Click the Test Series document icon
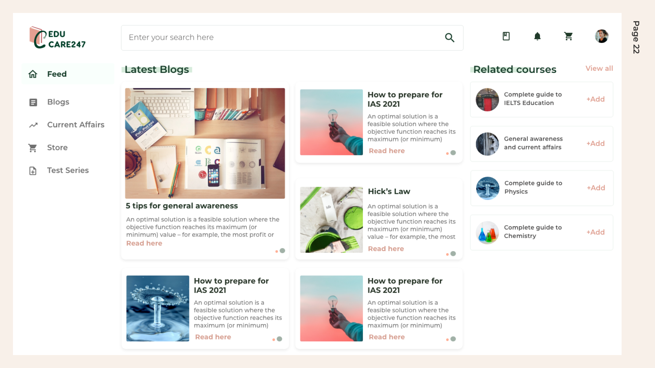The image size is (655, 368). 33,170
